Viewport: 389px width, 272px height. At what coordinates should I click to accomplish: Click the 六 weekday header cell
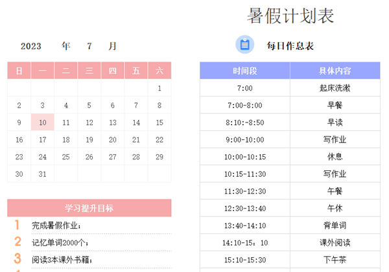click(x=159, y=71)
